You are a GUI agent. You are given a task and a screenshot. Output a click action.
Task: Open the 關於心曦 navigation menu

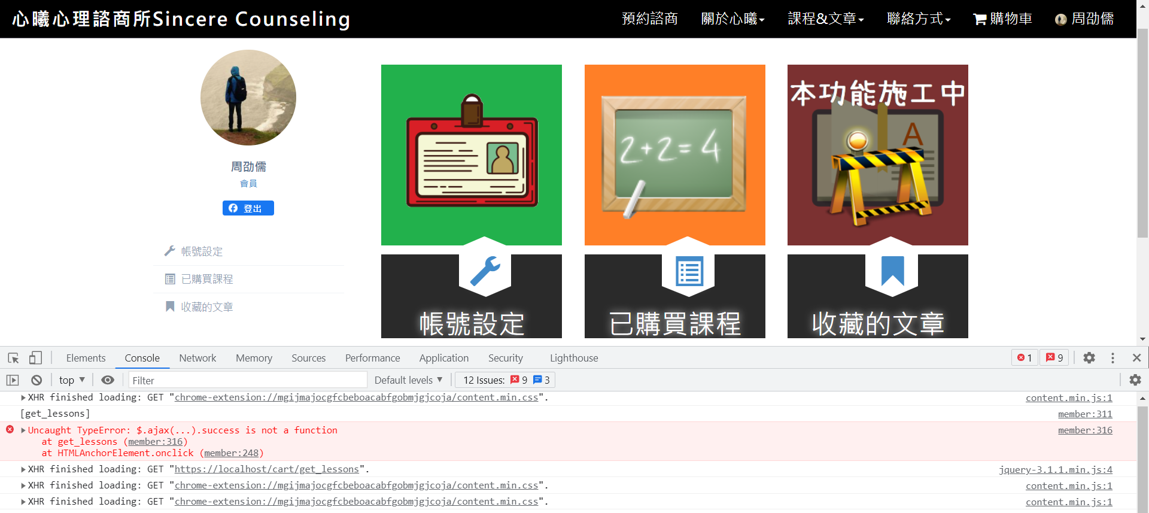pos(732,19)
